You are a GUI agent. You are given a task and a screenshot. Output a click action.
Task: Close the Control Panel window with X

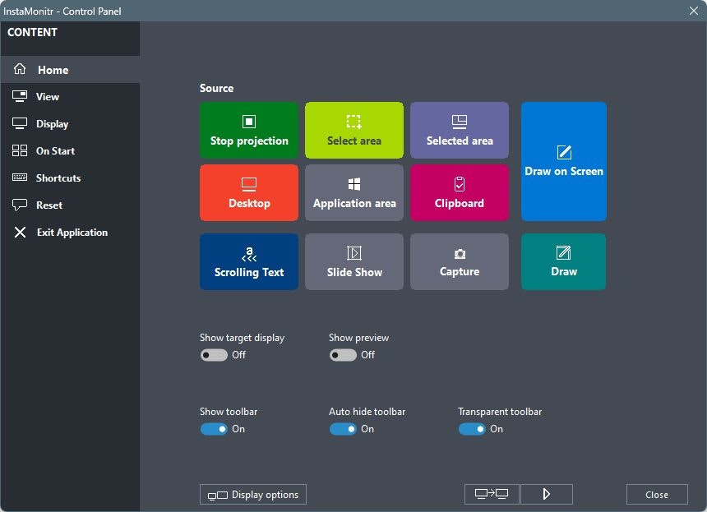point(694,11)
